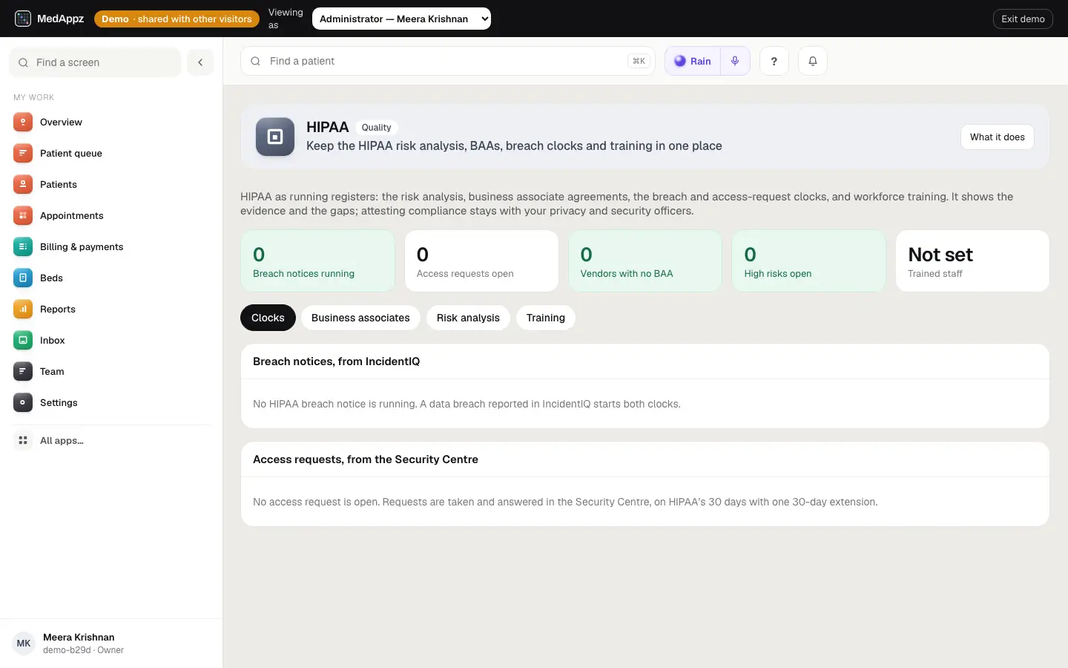Click the Trained staff Not set card
Viewport: 1068px width, 668px height.
click(972, 261)
